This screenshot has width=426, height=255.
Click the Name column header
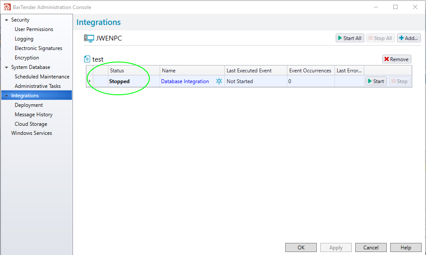(192, 71)
